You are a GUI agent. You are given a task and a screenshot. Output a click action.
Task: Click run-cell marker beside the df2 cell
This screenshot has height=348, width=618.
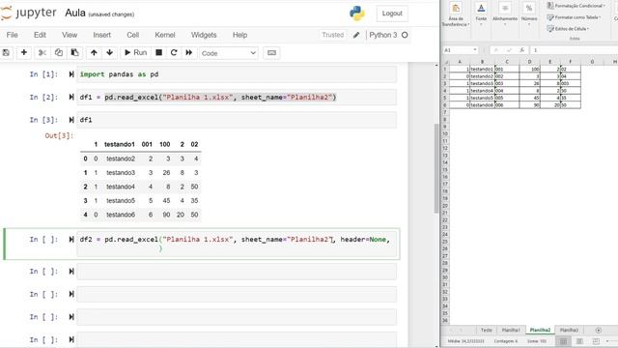coord(71,239)
